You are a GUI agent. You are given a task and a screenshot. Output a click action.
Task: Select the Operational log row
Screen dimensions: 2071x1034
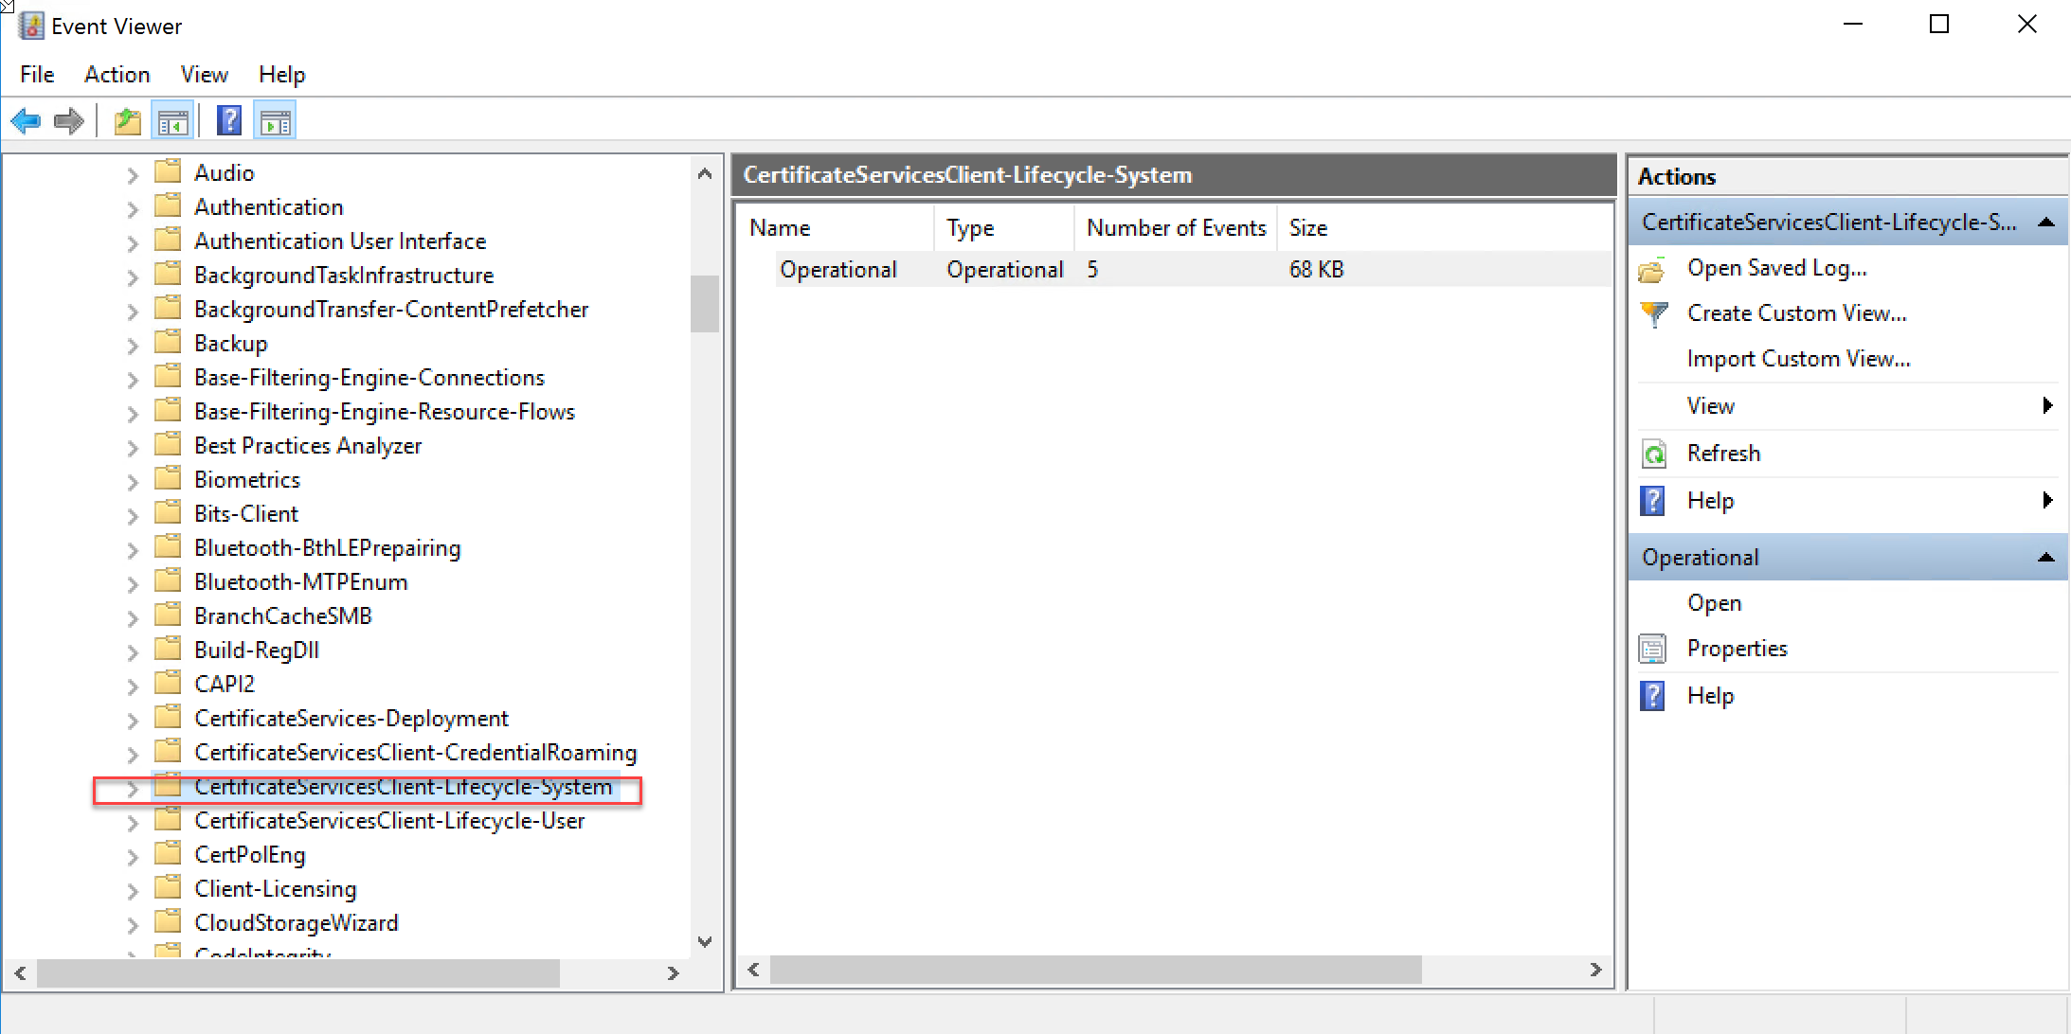point(837,270)
